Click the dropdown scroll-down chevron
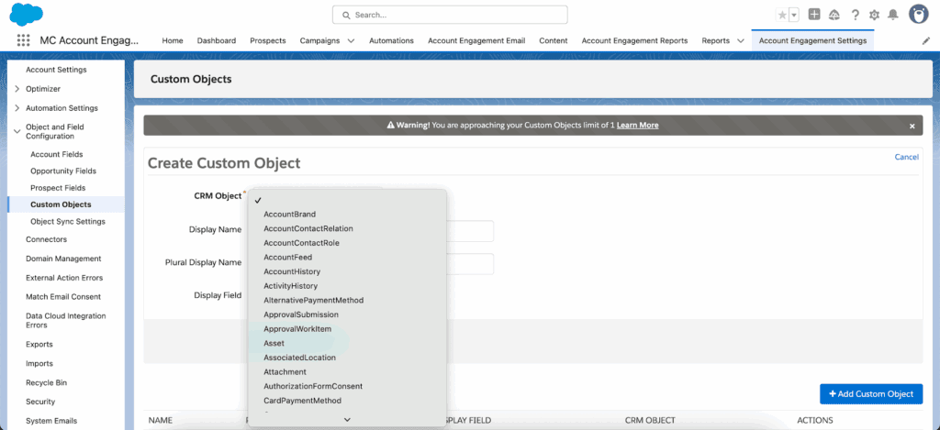This screenshot has height=430, width=940. (x=347, y=420)
